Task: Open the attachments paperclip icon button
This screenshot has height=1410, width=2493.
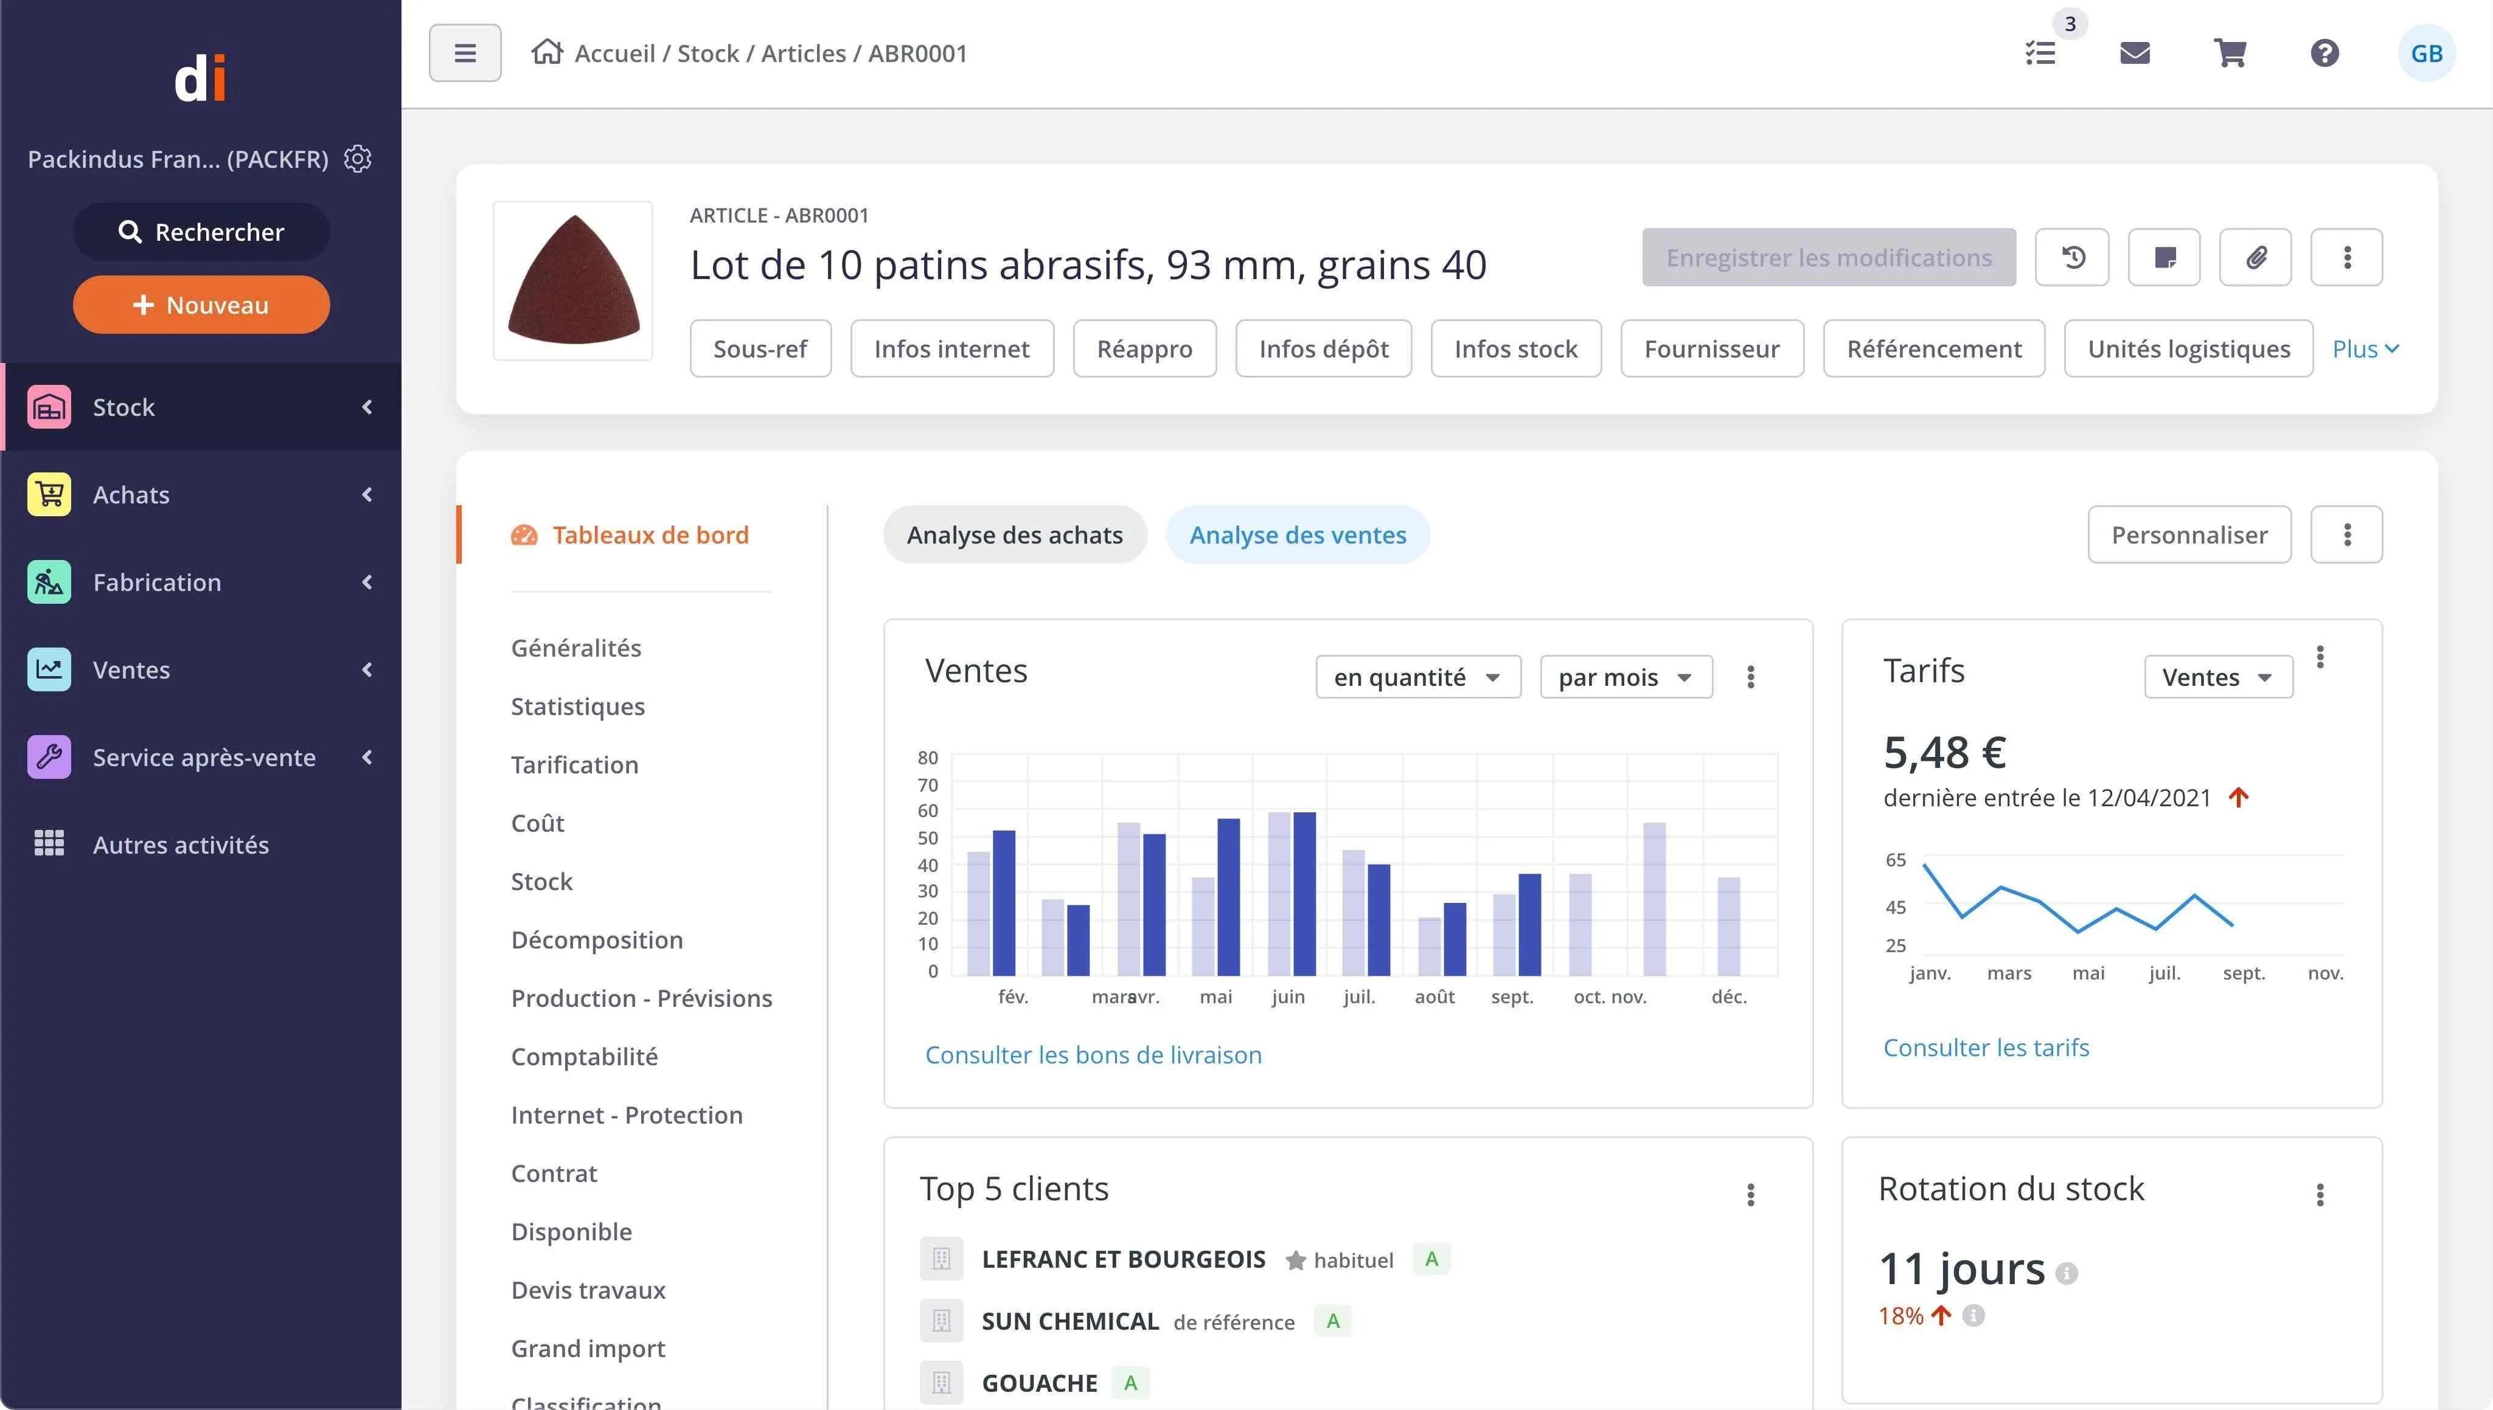Action: [x=2256, y=258]
